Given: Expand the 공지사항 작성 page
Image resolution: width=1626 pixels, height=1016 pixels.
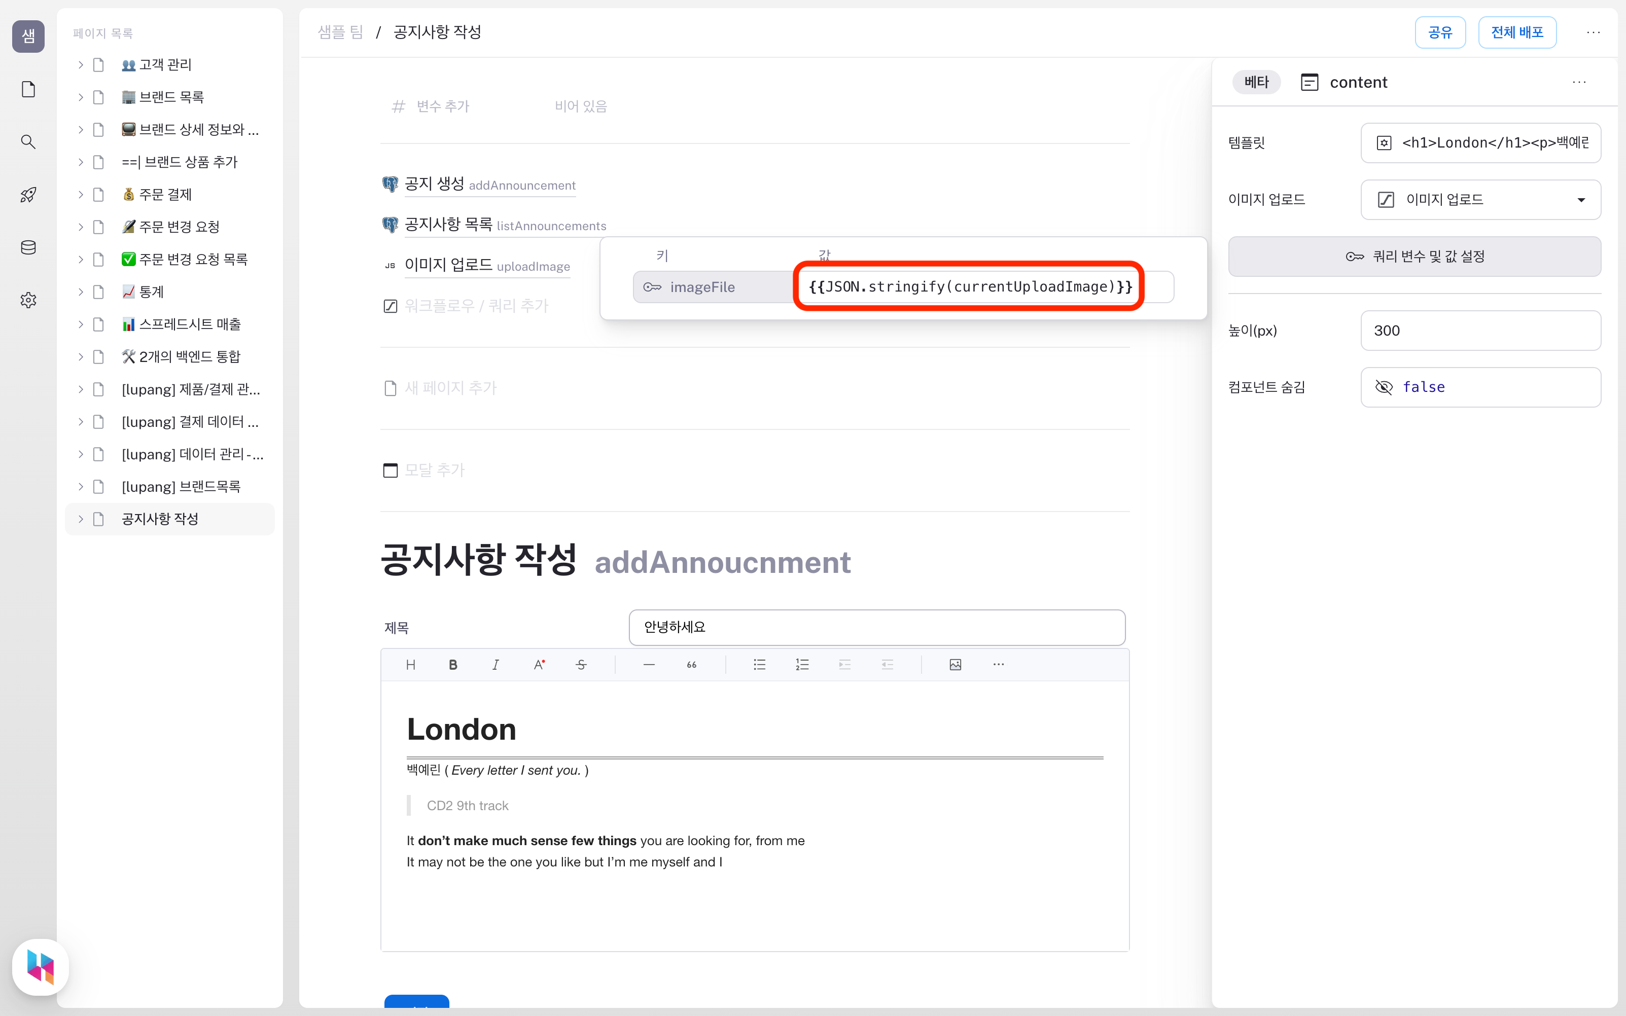Looking at the screenshot, I should (81, 519).
